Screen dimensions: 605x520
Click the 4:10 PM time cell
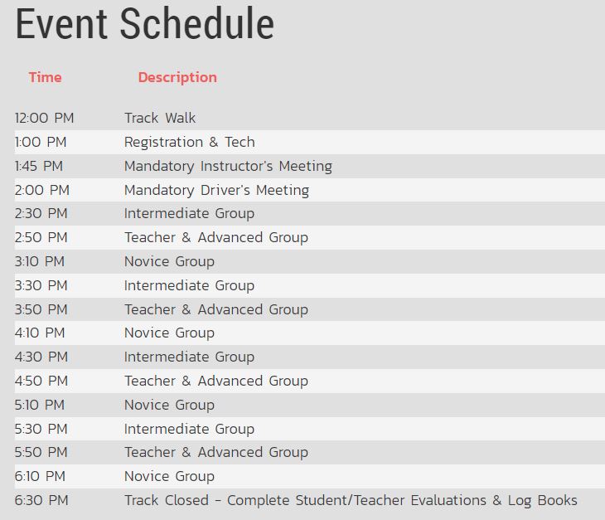pyautogui.click(x=40, y=333)
